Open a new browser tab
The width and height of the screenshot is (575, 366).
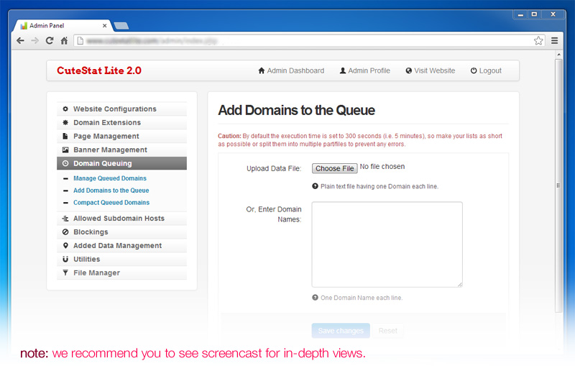click(x=121, y=26)
